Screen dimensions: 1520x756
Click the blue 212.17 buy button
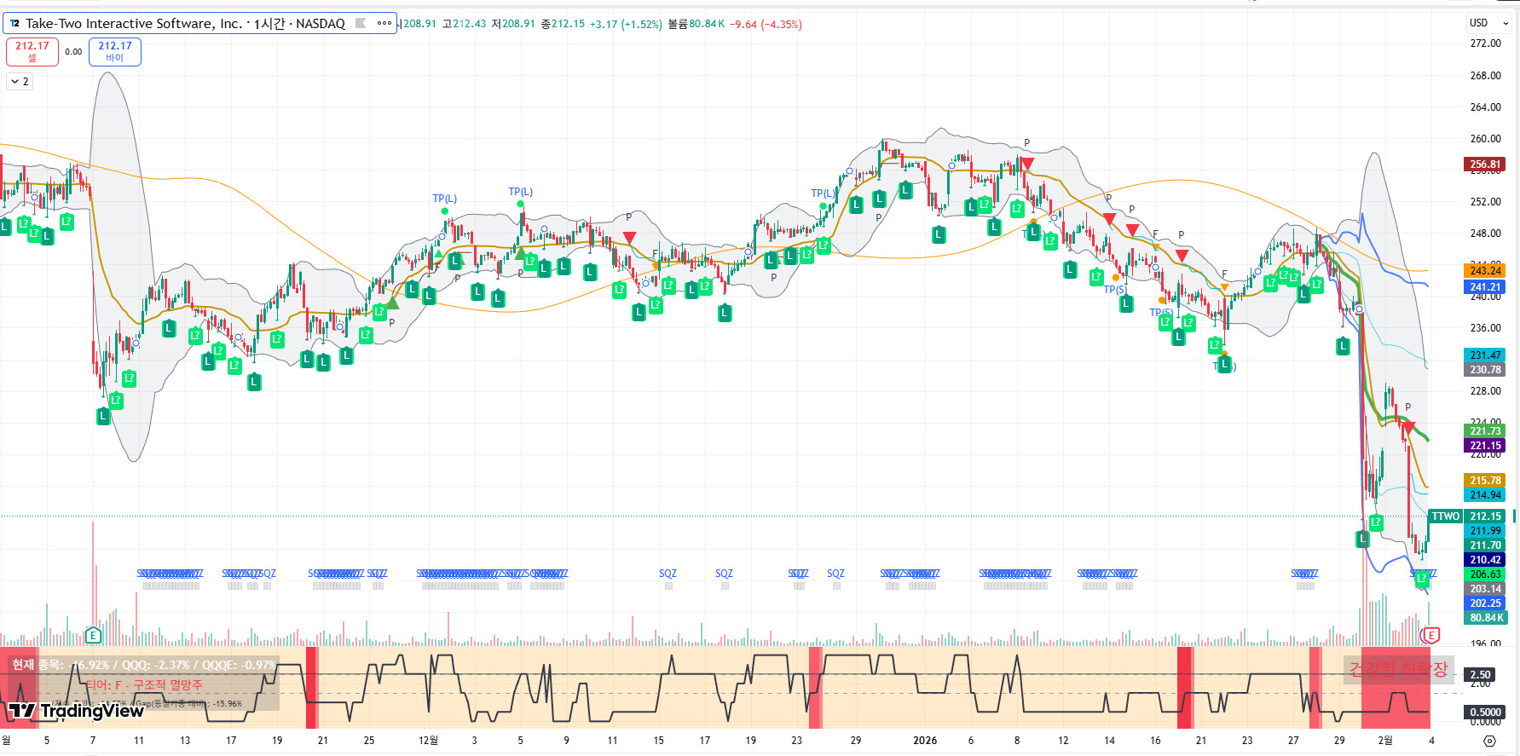click(115, 51)
